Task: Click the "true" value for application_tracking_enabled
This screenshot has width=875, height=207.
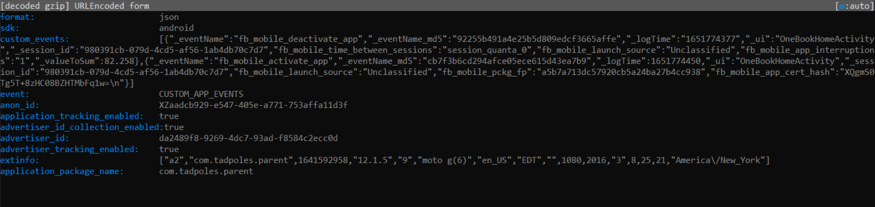Action: tap(169, 116)
